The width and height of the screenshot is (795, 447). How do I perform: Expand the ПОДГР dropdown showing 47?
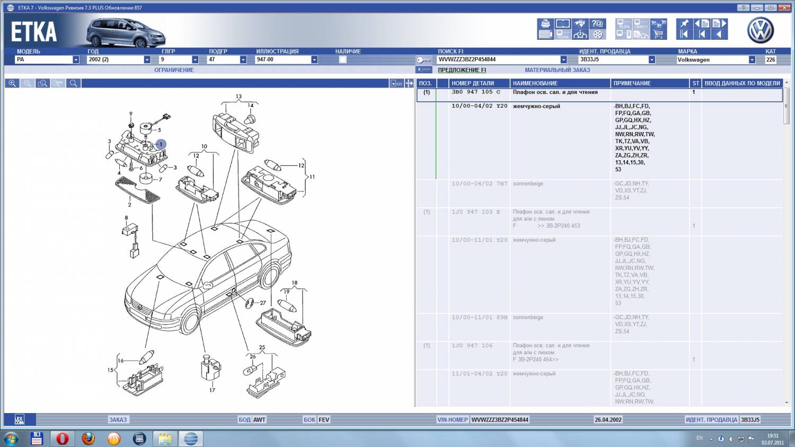pos(227,59)
